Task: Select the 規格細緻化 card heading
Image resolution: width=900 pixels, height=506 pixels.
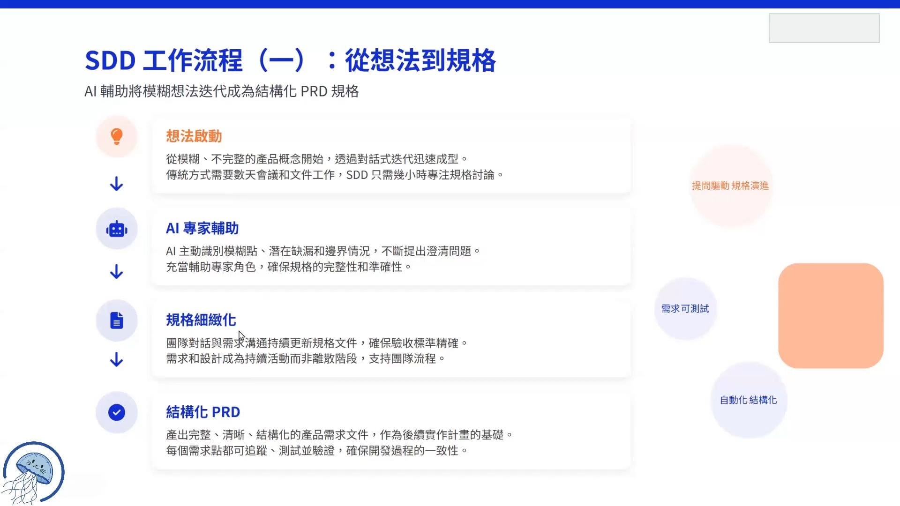Action: (201, 320)
